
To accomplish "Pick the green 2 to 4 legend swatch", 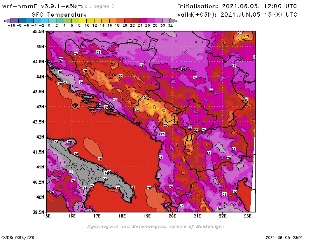I will [60, 21].
